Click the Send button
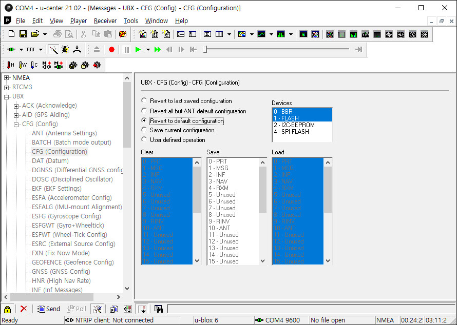The image size is (457, 325). coord(48,309)
